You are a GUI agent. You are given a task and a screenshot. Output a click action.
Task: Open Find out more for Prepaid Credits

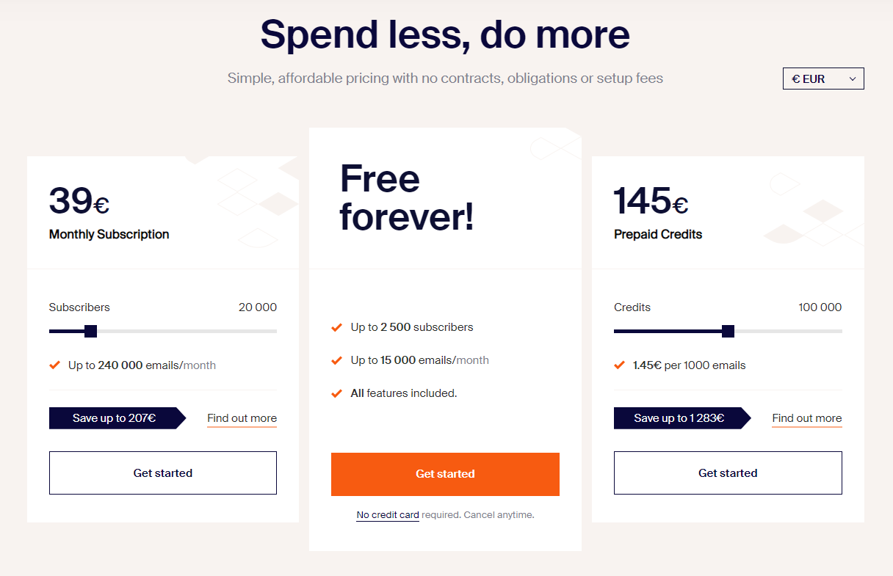coord(807,418)
